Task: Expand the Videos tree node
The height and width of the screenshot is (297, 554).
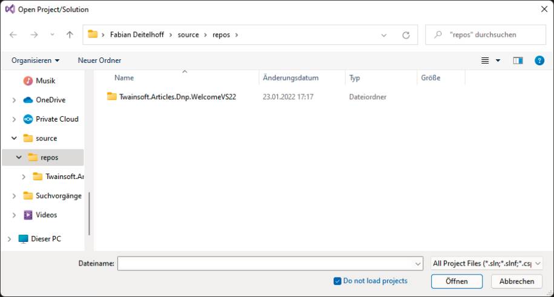Action: (14, 215)
